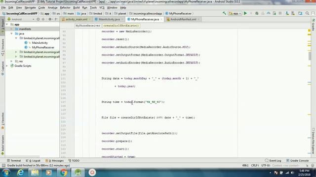316x177 pixels.
Task: Open the VCS menu
Action: 102,8
